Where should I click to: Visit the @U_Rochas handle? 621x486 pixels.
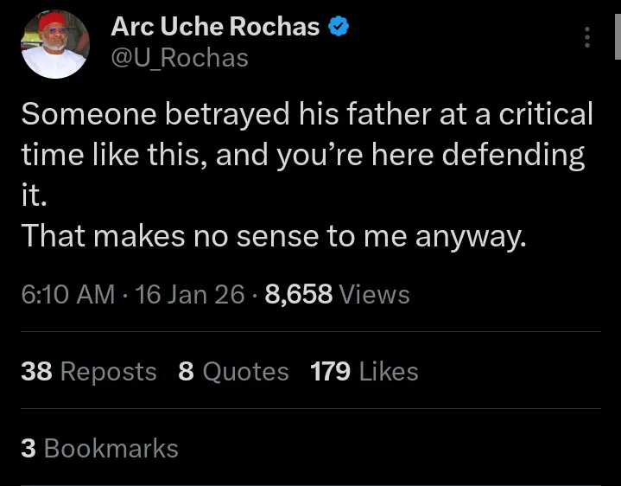coord(180,58)
